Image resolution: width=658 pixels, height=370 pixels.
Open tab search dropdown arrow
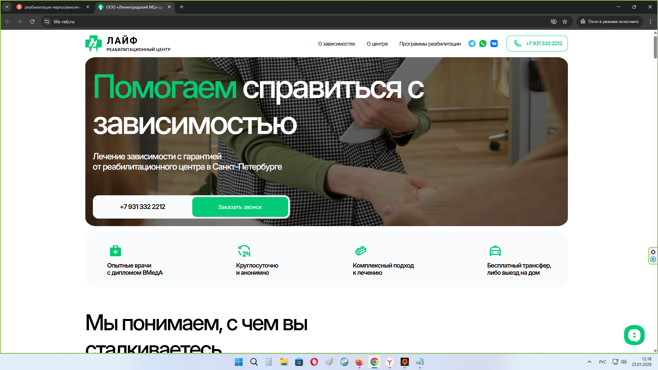click(7, 7)
